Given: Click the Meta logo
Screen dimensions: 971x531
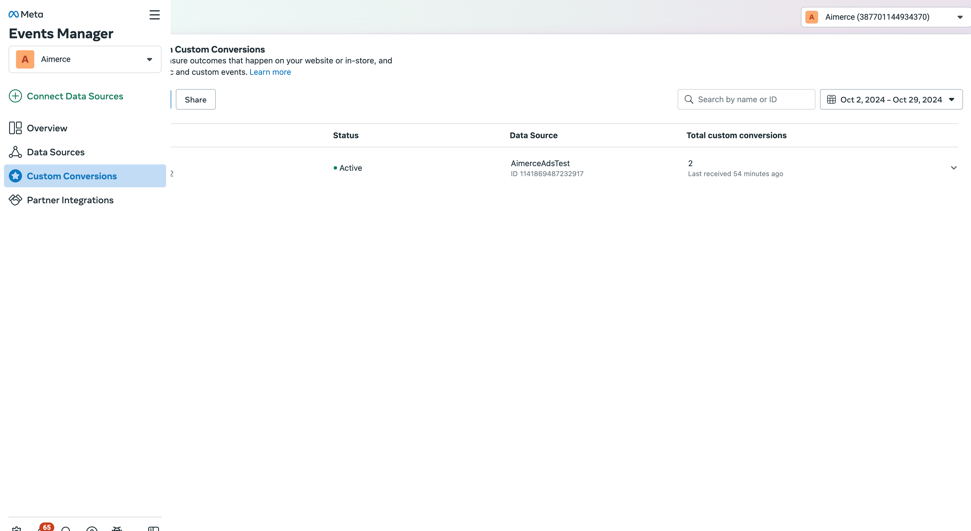Looking at the screenshot, I should (x=26, y=14).
